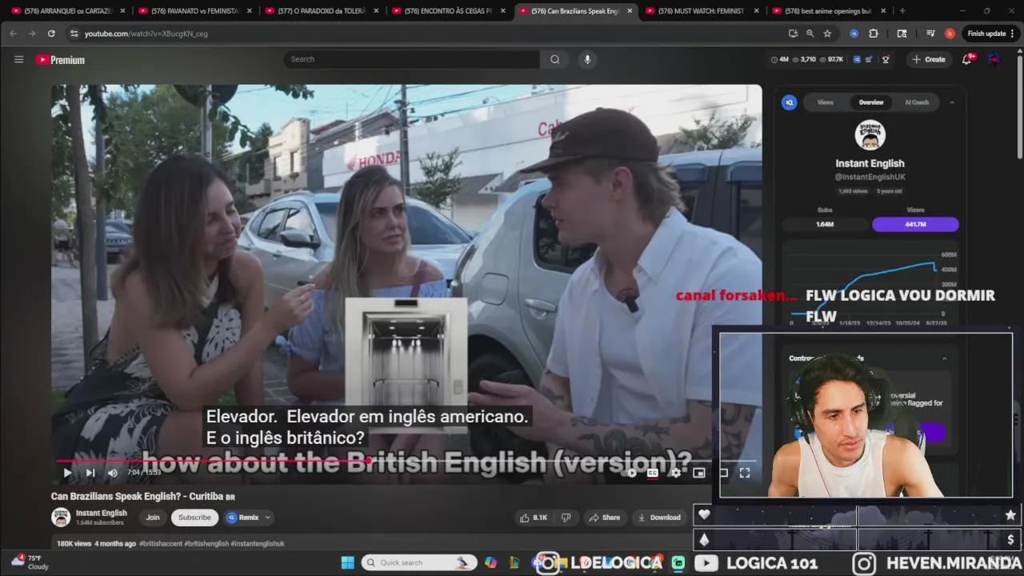The height and width of the screenshot is (576, 1024).
Task: Go back in the browser
Action: pos(13,34)
